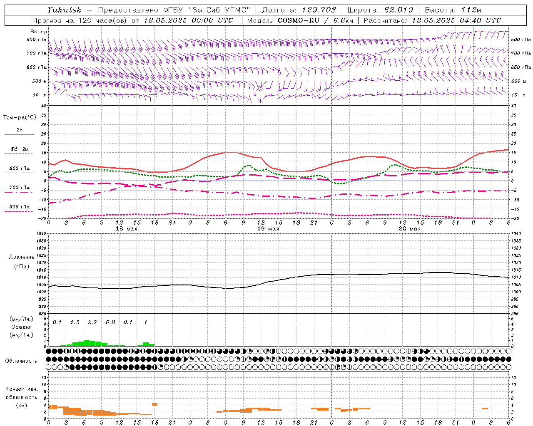Click the longitude value "Долгота: 129.703"

coord(299,10)
